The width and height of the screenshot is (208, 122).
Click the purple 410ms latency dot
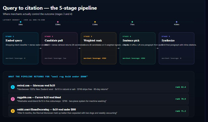point(177,22)
